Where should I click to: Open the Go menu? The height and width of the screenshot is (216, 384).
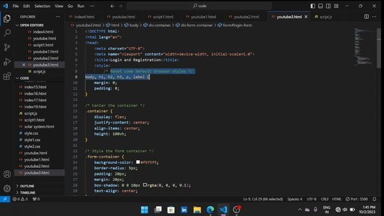70,6
